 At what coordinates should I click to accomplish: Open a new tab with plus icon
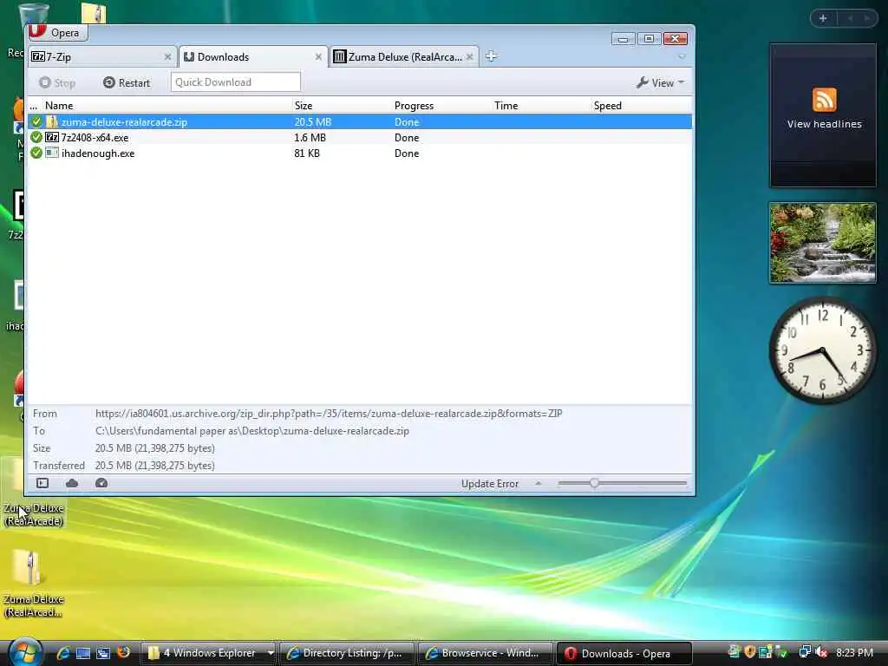point(491,56)
